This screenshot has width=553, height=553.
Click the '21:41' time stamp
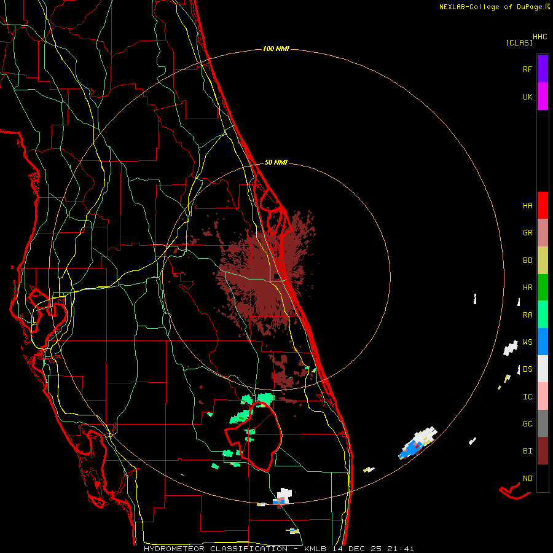[399, 549]
